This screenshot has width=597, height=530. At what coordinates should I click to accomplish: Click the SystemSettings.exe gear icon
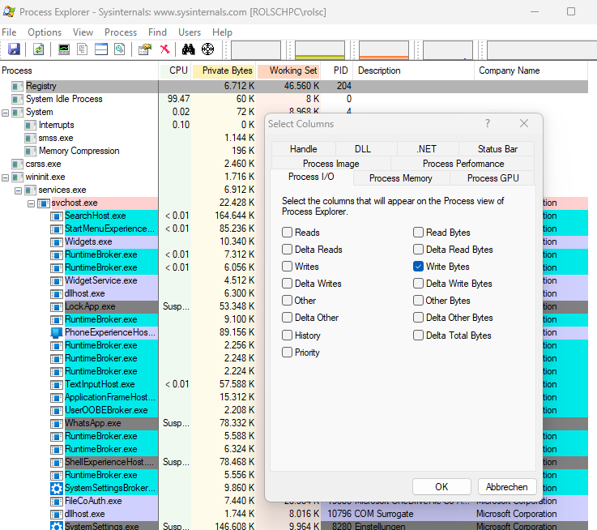[57, 526]
